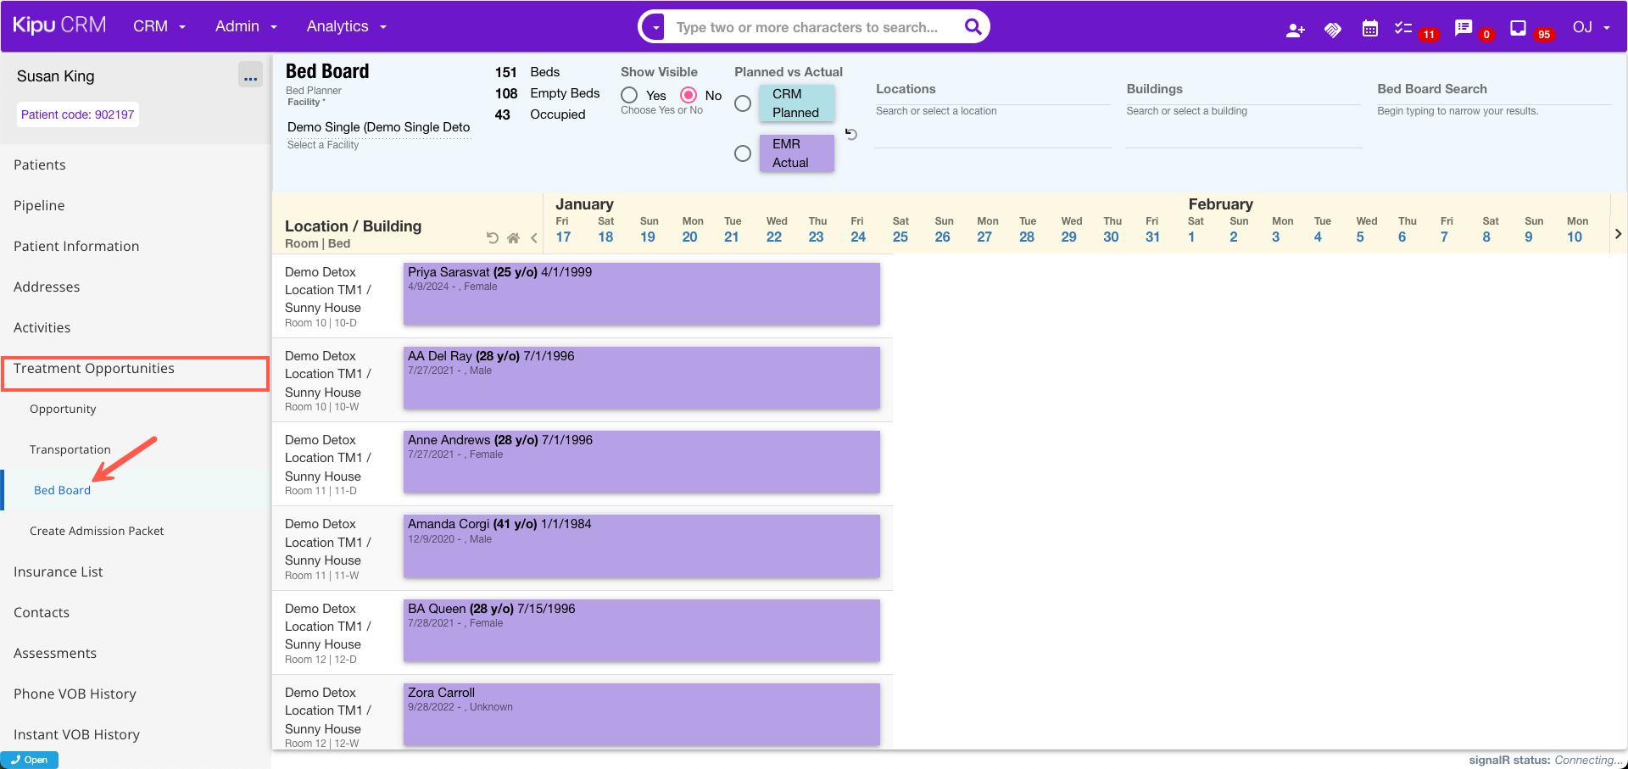Click the three-dots button beside Susan King

pos(250,76)
